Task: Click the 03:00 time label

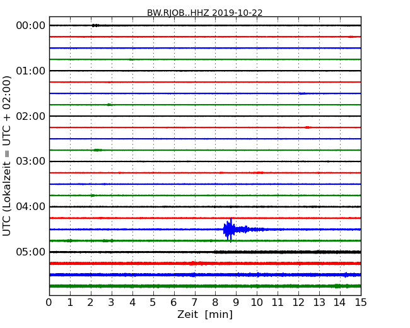Action: pyautogui.click(x=31, y=161)
